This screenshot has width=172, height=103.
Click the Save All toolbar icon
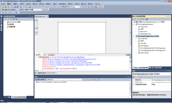(x=17, y=7)
